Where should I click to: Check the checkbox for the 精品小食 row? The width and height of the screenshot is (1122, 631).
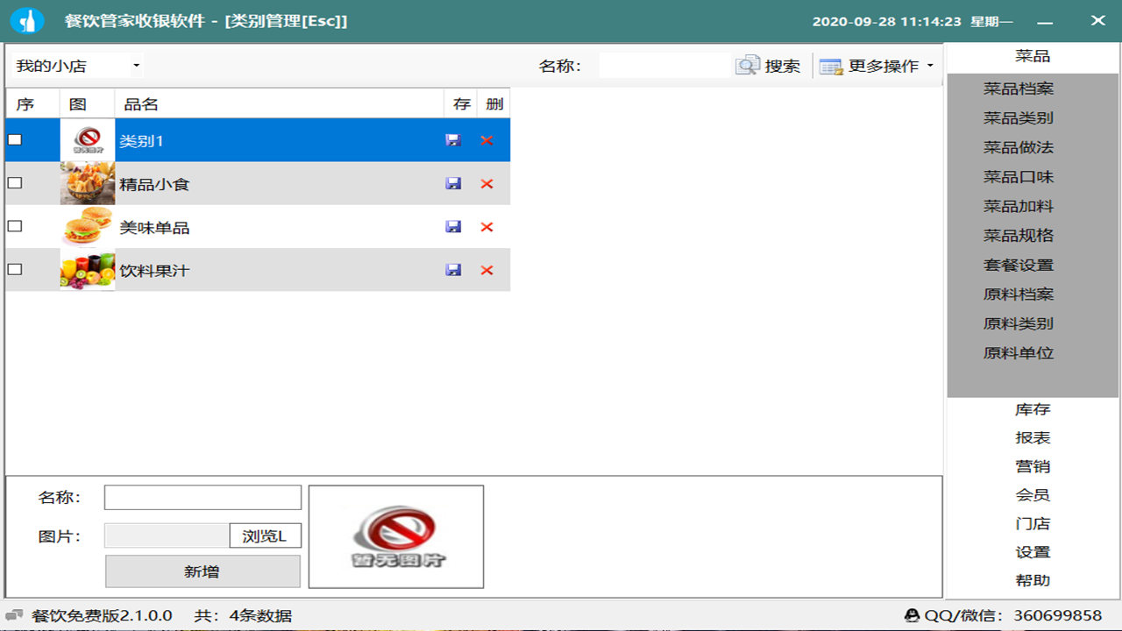pos(13,183)
